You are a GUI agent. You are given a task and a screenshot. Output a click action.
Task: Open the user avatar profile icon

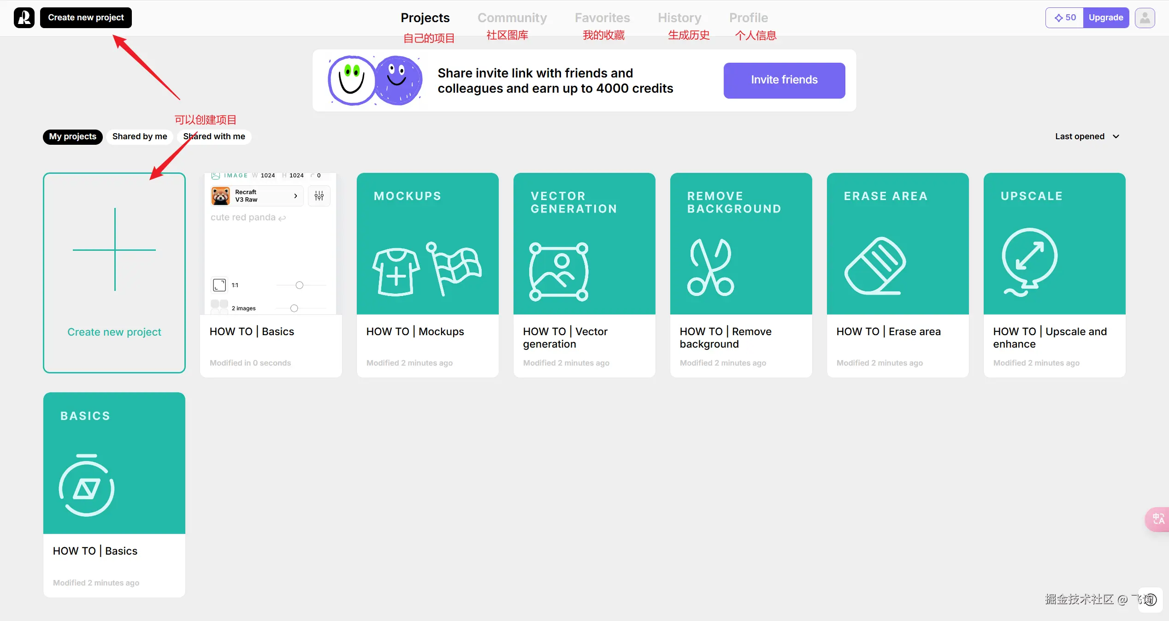point(1145,18)
